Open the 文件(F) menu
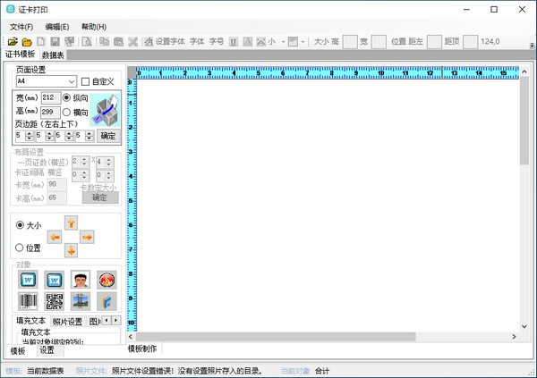Image resolution: width=537 pixels, height=378 pixels. 21,27
